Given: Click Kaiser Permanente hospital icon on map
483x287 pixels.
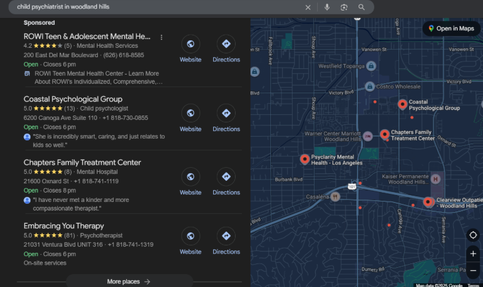Looking at the screenshot, I should pos(435,179).
